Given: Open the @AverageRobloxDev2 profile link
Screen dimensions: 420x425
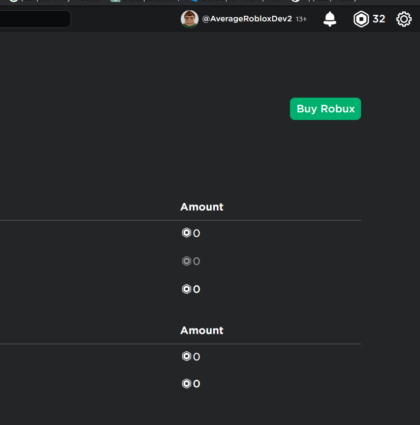Looking at the screenshot, I should click(247, 19).
